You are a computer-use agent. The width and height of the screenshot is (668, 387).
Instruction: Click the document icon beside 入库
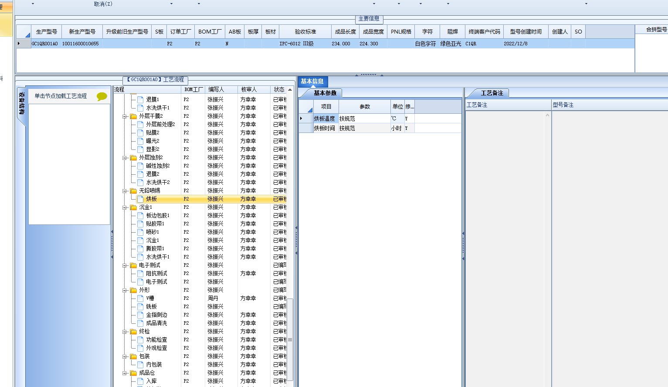pos(140,381)
